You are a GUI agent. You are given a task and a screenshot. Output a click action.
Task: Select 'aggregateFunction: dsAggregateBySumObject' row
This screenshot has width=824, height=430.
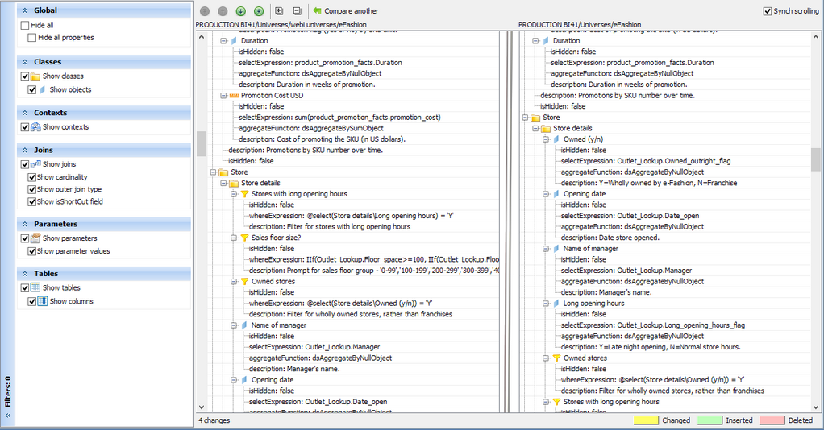pos(311,129)
